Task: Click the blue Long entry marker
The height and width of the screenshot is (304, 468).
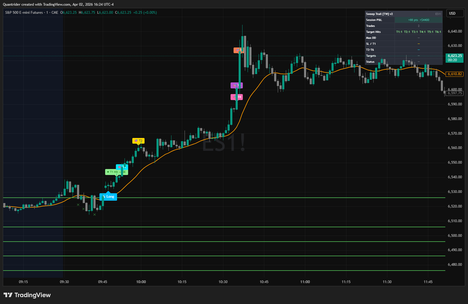Action: click(108, 197)
